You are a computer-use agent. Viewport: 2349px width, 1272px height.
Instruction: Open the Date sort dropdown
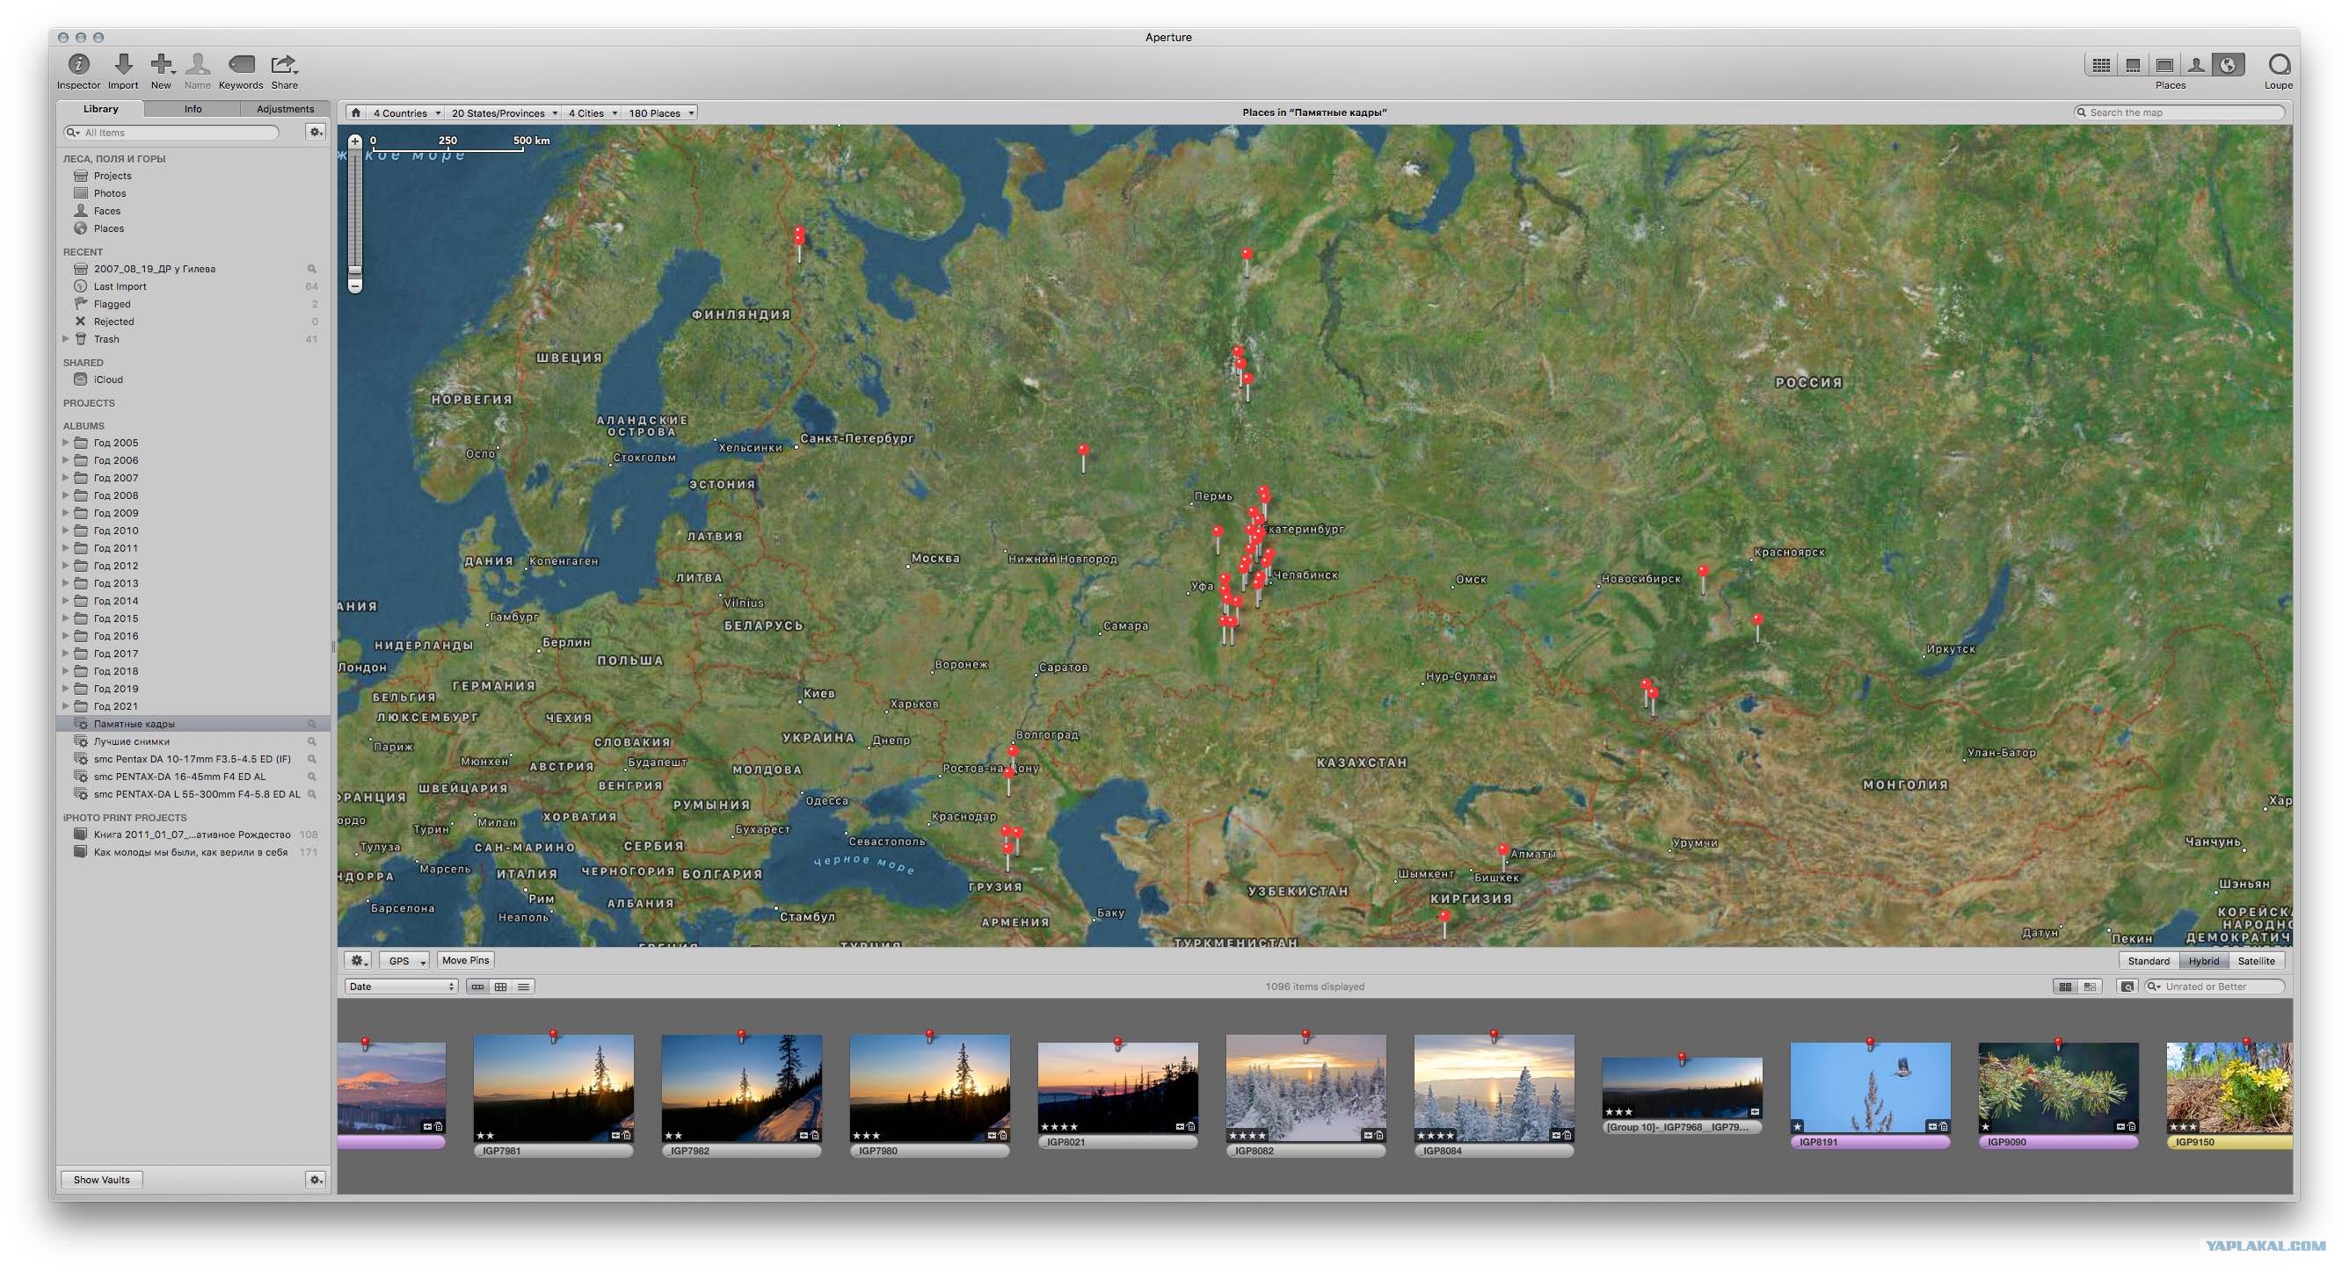(400, 987)
